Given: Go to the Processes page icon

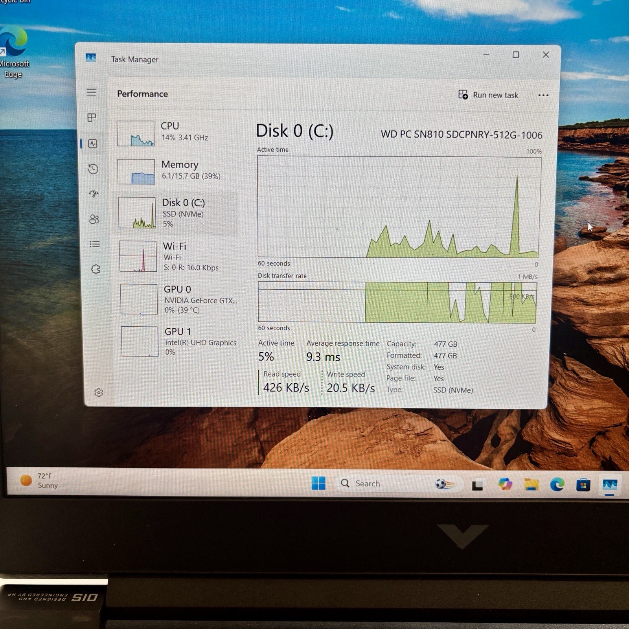Looking at the screenshot, I should click(x=92, y=118).
